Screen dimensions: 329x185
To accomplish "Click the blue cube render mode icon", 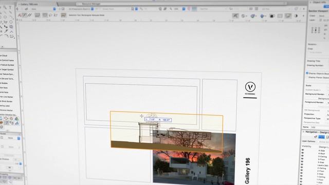I will coord(262,16).
